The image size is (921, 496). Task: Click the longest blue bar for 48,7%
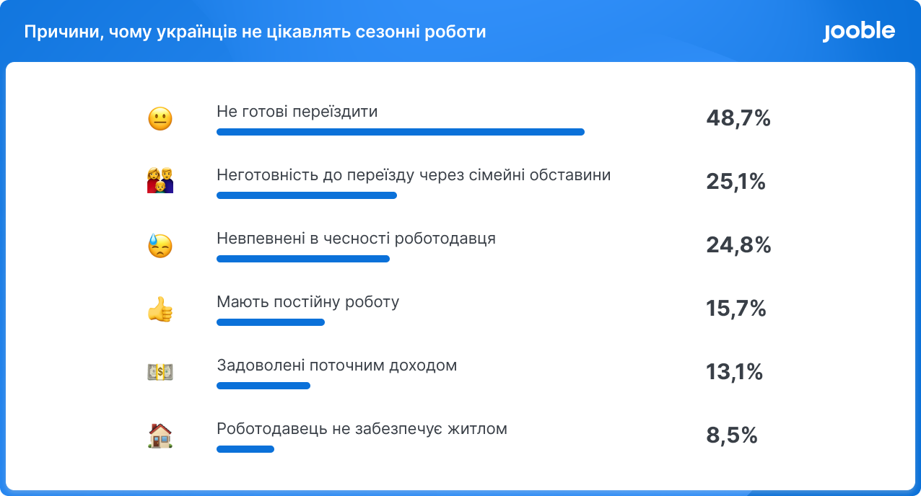click(x=400, y=132)
